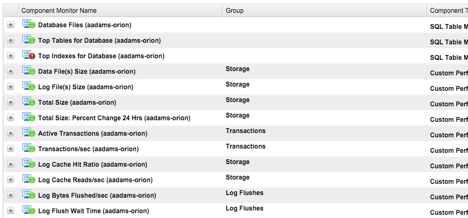Expand the Log Bytes Flushed/sec row
The image size is (468, 218).
coord(10,196)
